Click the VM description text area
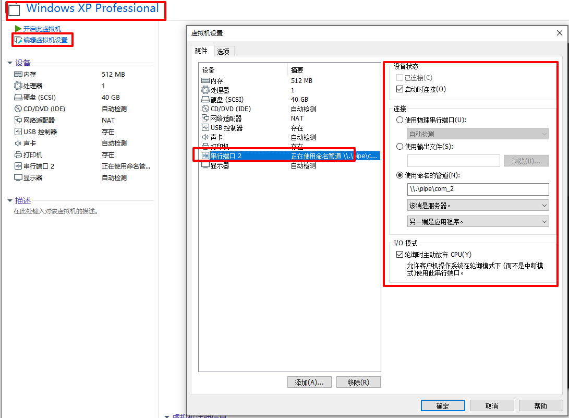This screenshot has width=569, height=418. coord(56,211)
